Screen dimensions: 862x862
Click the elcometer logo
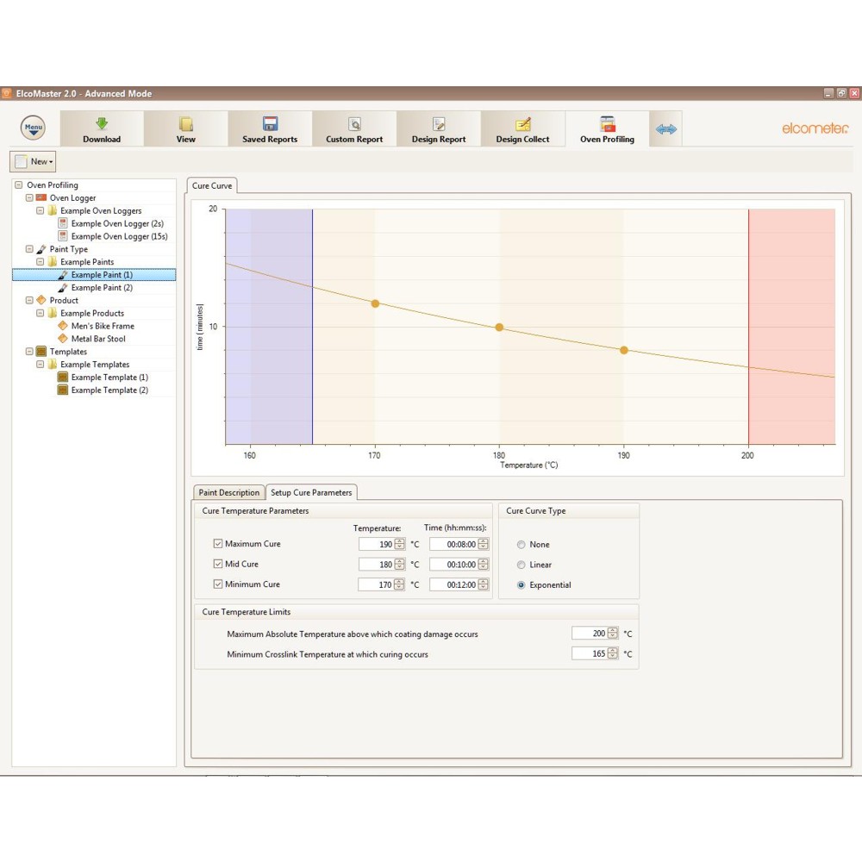point(815,128)
